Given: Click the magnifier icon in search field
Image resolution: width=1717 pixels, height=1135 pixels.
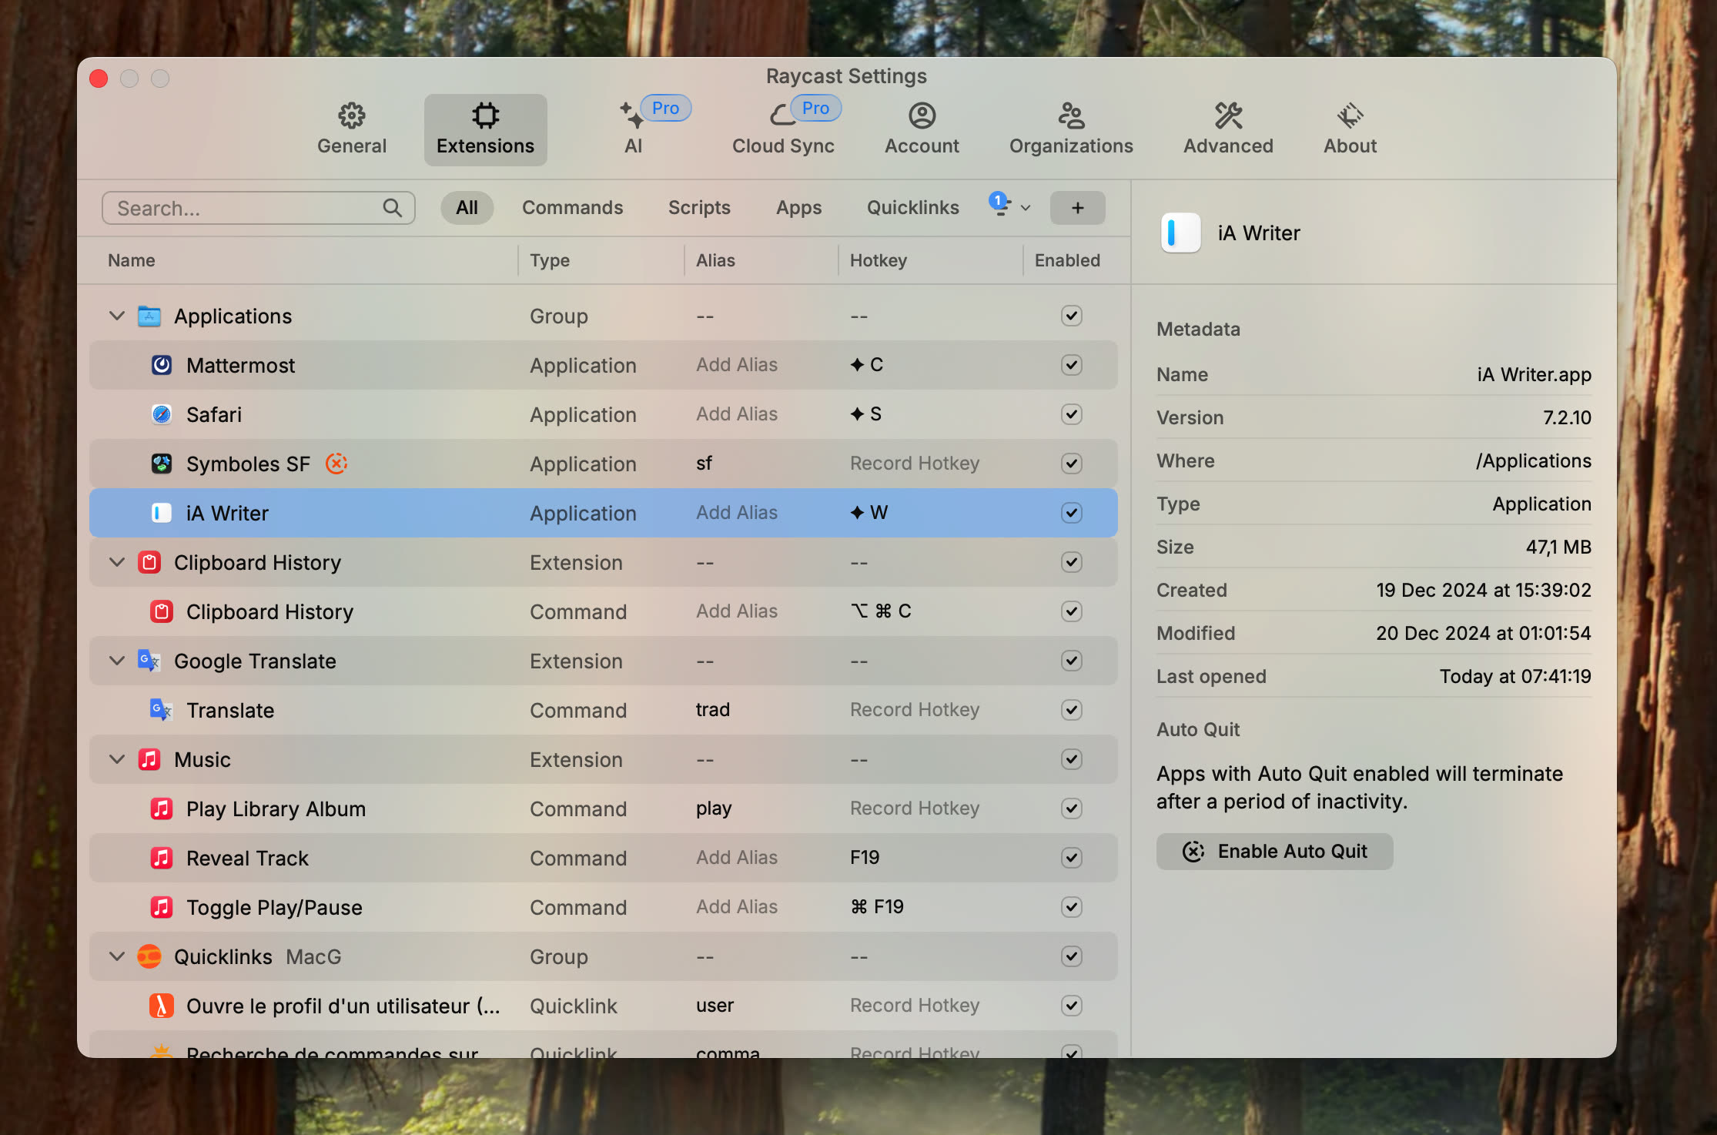Looking at the screenshot, I should (393, 208).
